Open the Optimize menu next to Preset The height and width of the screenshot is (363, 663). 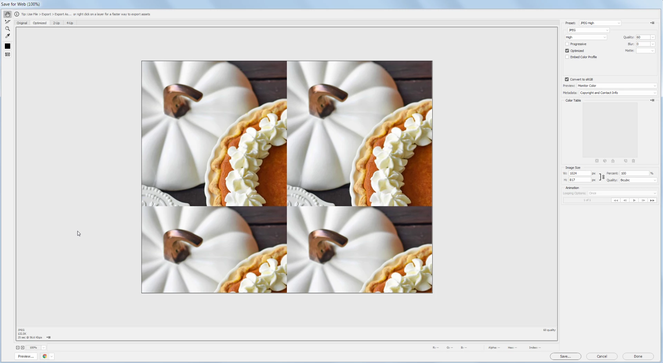[652, 23]
